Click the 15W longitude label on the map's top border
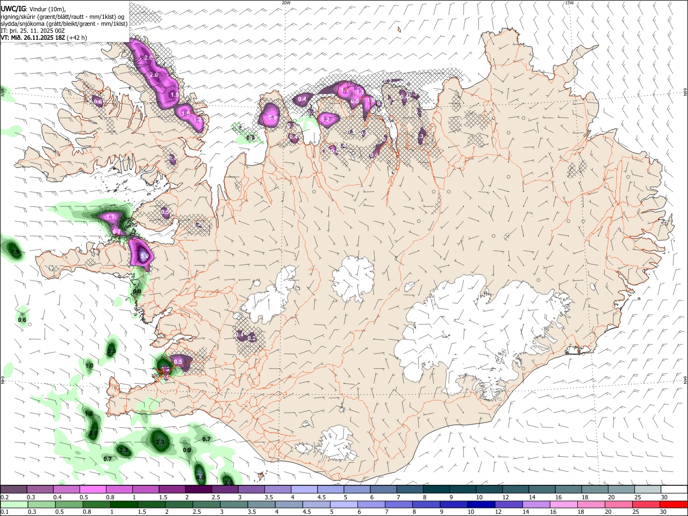Image resolution: width=688 pixels, height=516 pixels. 569,3
